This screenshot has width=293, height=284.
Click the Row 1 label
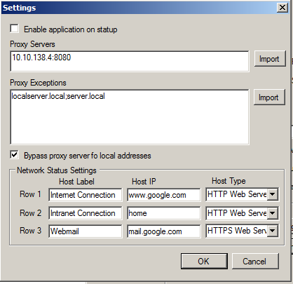point(30,194)
